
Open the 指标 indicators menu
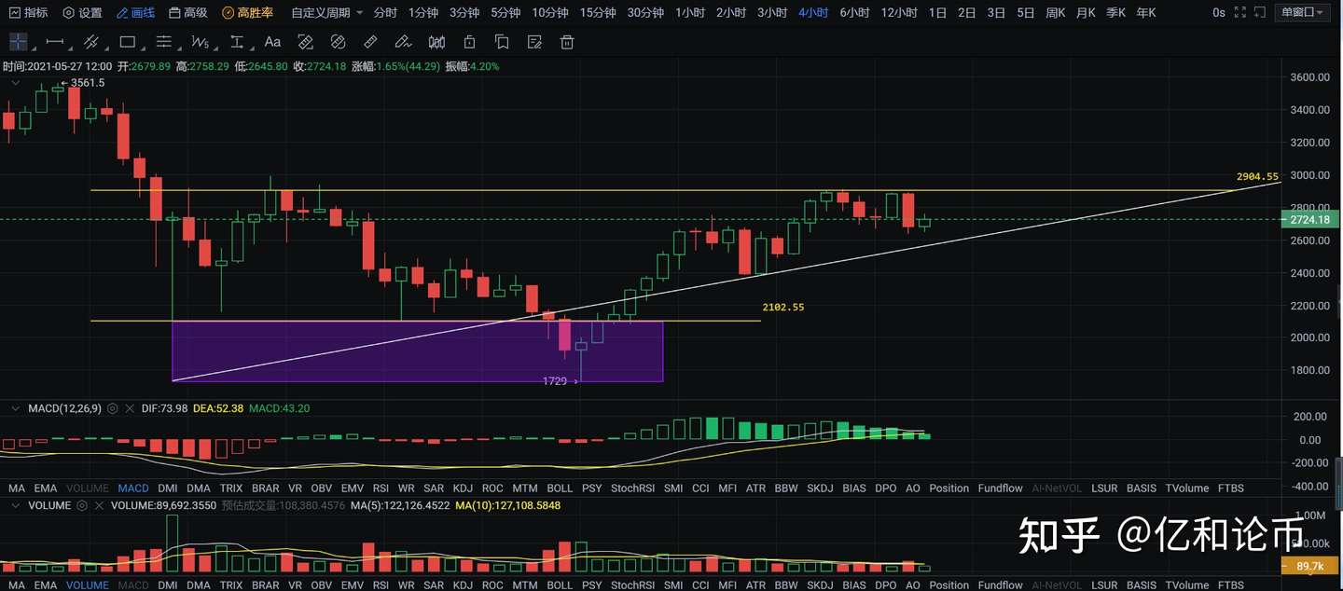pos(28,13)
